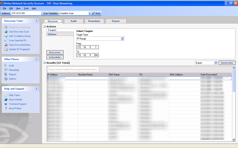Open the Help menu
This screenshot has width=238, height=148.
34,8
